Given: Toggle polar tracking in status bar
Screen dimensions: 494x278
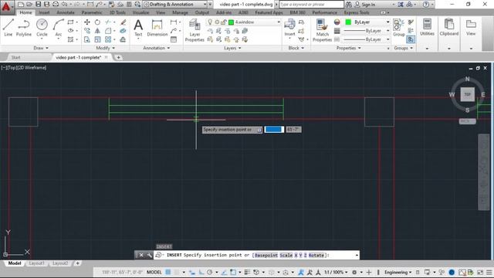Looking at the screenshot, I should click(x=209, y=272).
